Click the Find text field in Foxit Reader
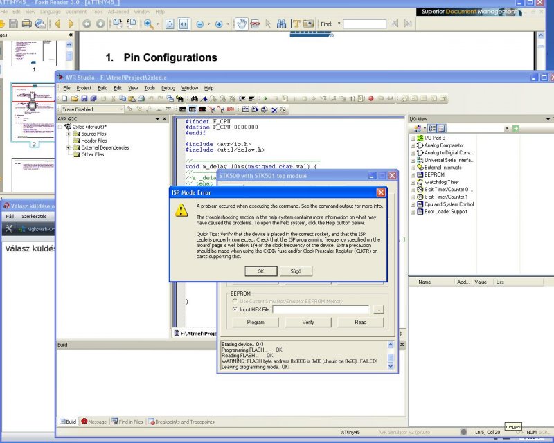Screen dimensions: 554x443 (x=364, y=24)
